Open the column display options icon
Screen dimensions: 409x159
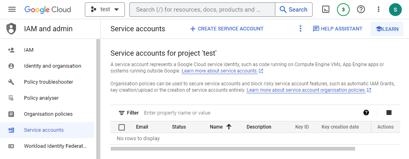[389, 113]
